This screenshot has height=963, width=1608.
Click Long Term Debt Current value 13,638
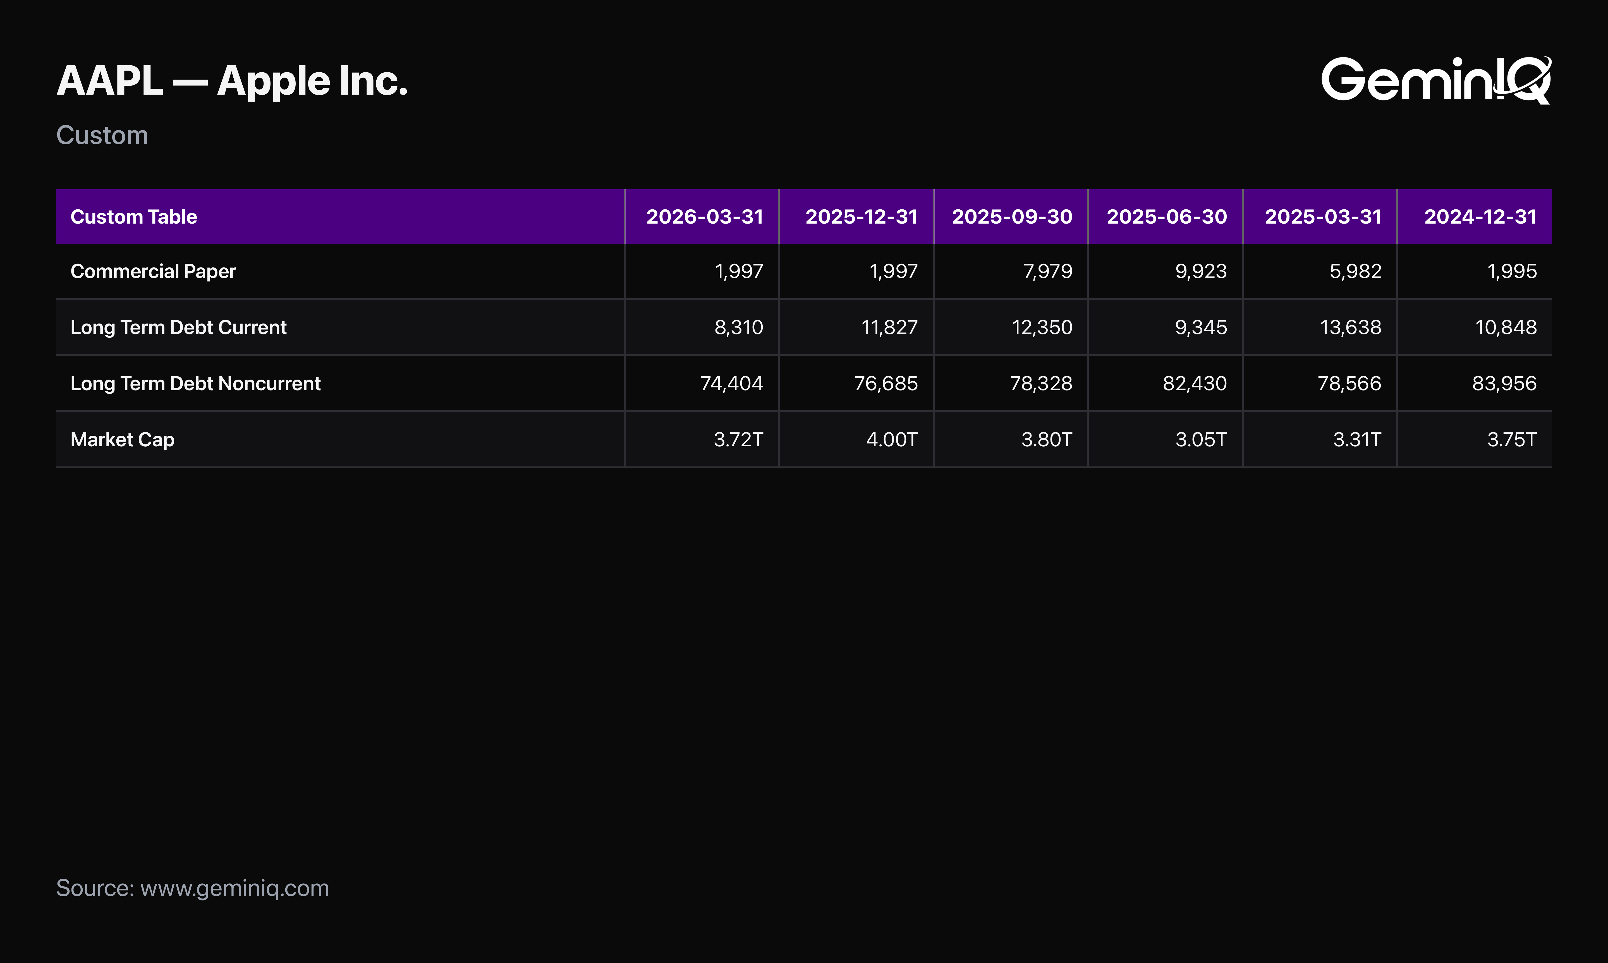tap(1351, 327)
